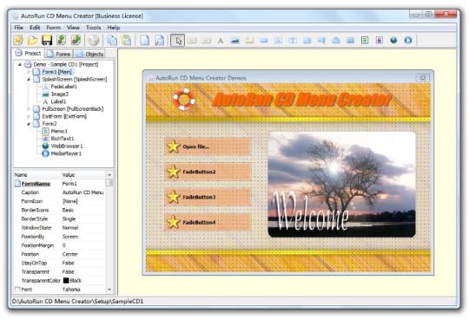The width and height of the screenshot is (469, 319).
Task: Select FadeLabel1 in the project tree
Action: 64,87
